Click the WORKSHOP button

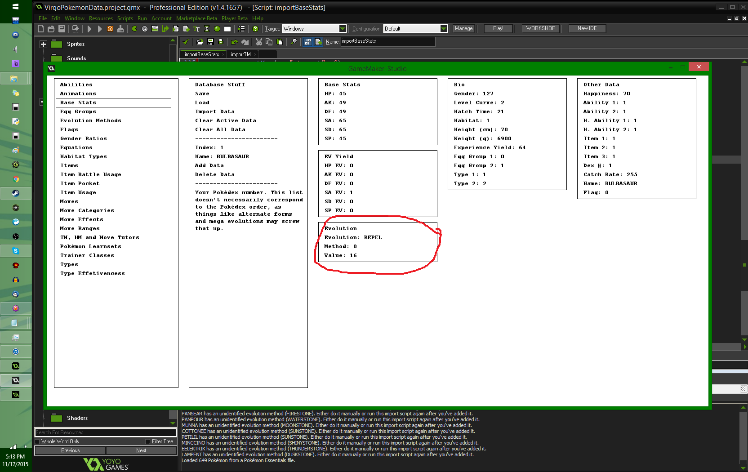pyautogui.click(x=541, y=28)
